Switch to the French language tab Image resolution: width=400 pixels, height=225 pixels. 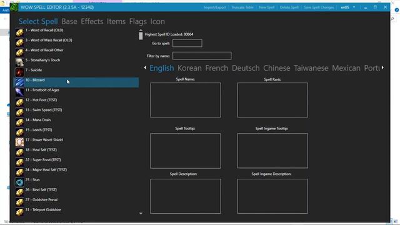(217, 68)
